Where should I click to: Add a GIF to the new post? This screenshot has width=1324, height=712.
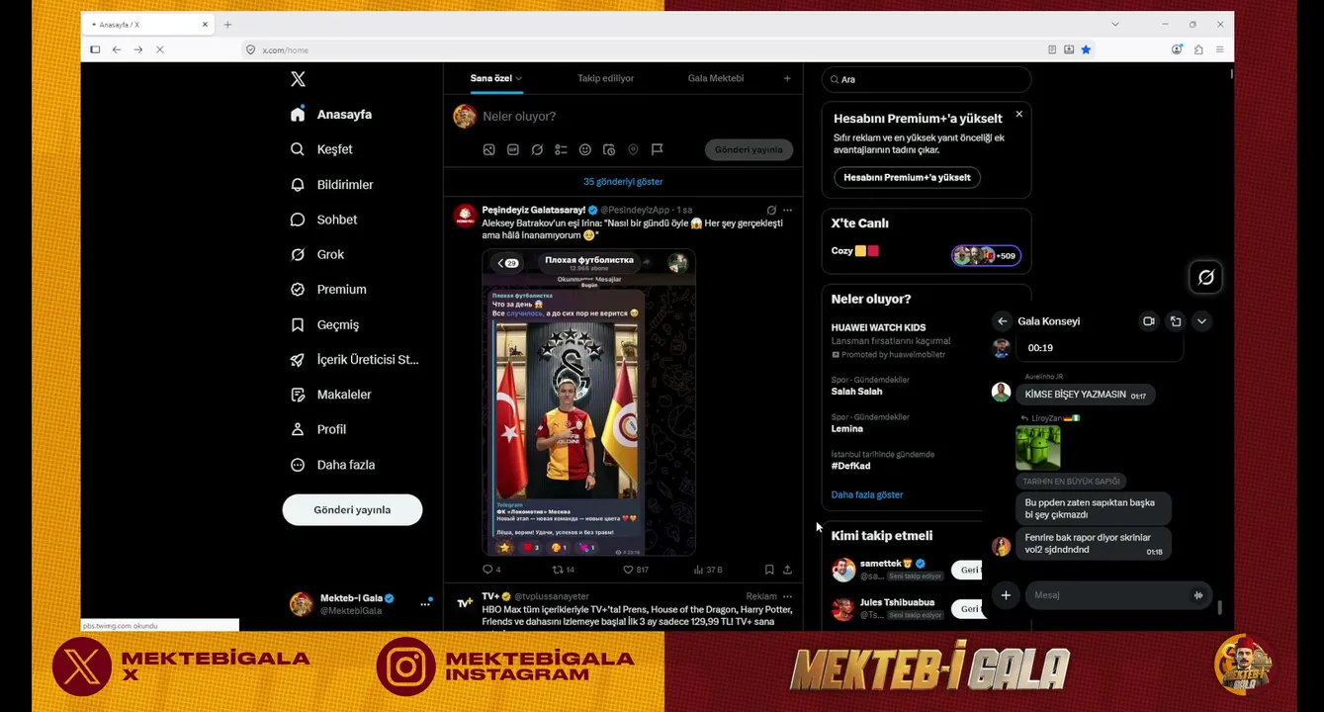pos(513,149)
